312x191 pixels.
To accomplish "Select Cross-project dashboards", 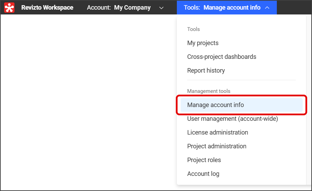I will point(222,57).
